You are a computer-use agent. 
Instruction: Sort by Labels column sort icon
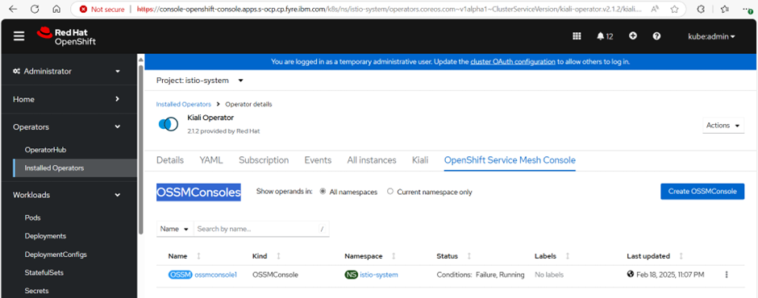[568, 256]
